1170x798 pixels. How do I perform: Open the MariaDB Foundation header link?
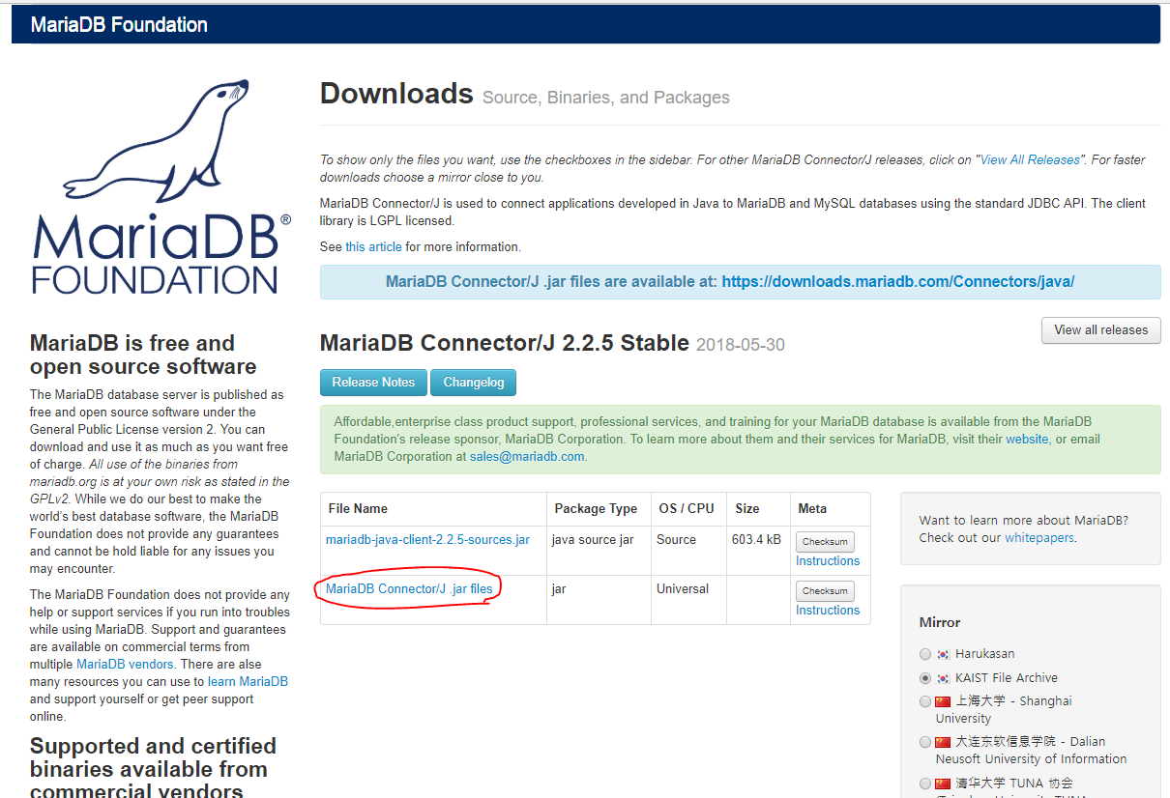(119, 25)
